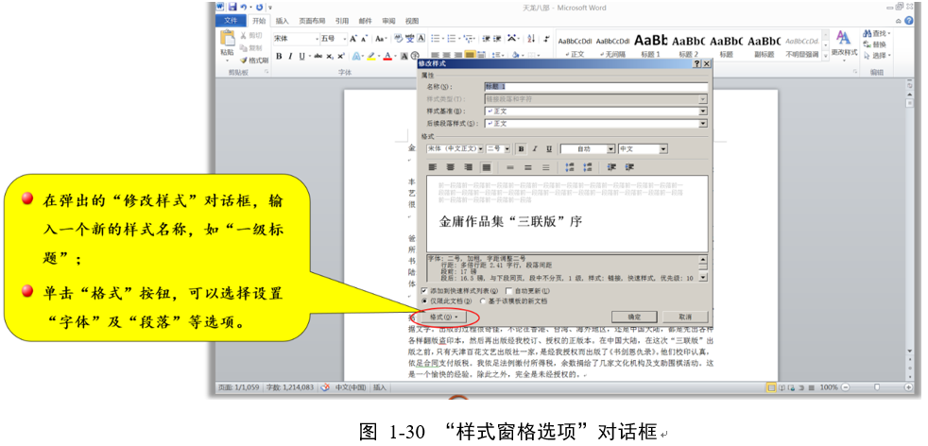This screenshot has width=928, height=446.
Task: Click the subscript x₂ icon
Action: pos(330,56)
